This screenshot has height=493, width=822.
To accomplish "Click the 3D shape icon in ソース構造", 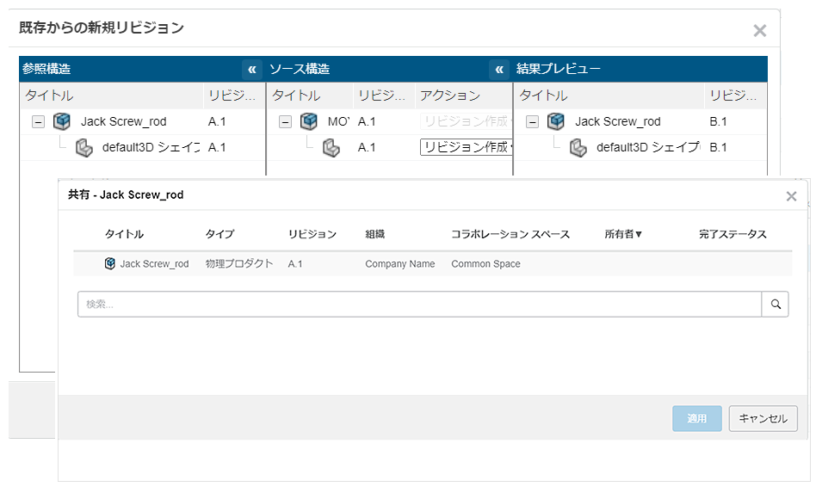I will tap(331, 147).
